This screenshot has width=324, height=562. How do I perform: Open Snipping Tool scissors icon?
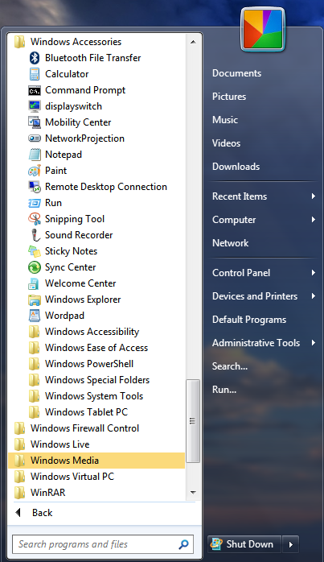click(35, 219)
